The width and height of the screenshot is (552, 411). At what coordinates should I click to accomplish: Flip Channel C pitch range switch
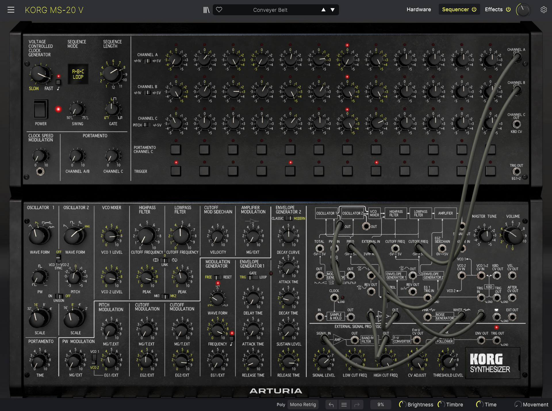coord(147,125)
